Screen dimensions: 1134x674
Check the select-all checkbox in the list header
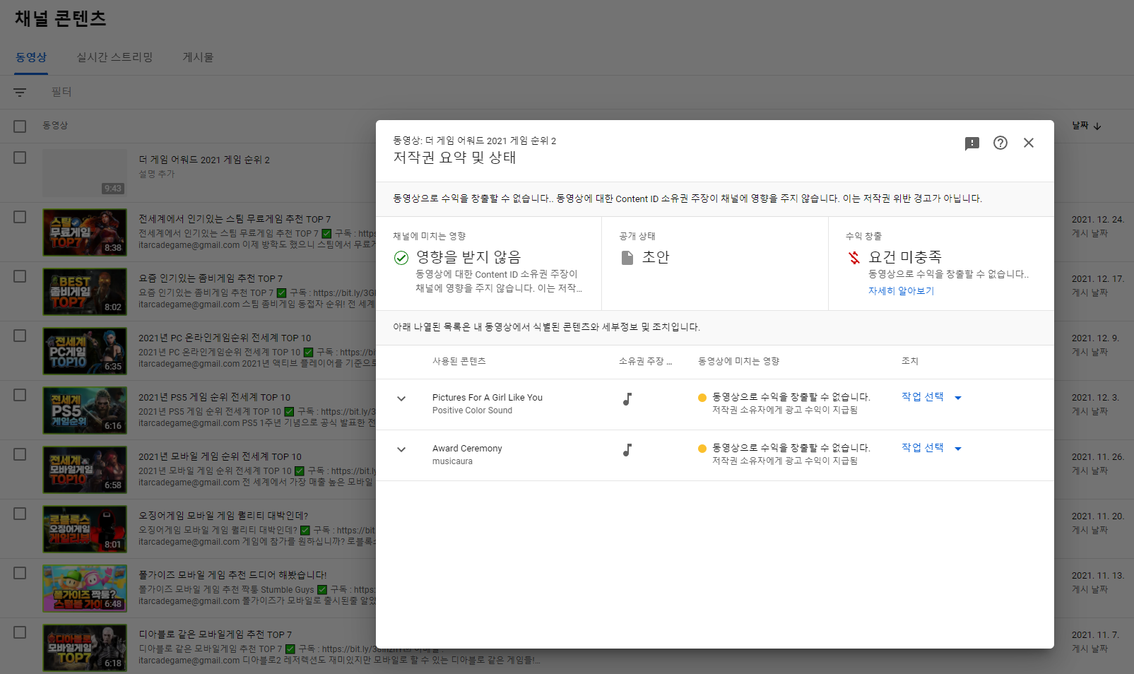[18, 126]
